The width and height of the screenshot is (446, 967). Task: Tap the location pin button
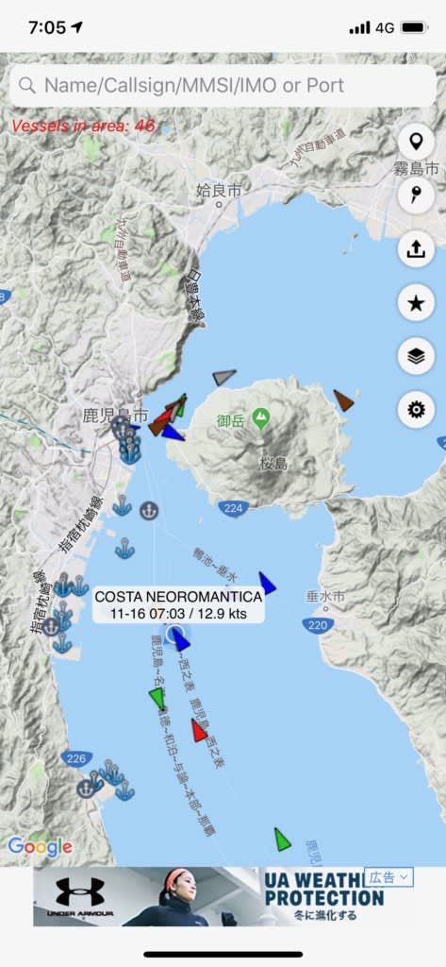point(416,143)
